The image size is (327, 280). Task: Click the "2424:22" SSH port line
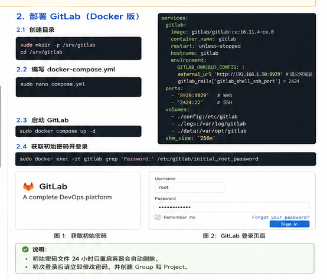click(201, 103)
